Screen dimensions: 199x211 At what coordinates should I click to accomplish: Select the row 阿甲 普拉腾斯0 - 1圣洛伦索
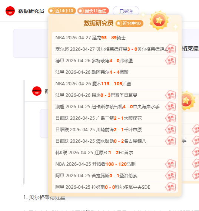coord(115,176)
